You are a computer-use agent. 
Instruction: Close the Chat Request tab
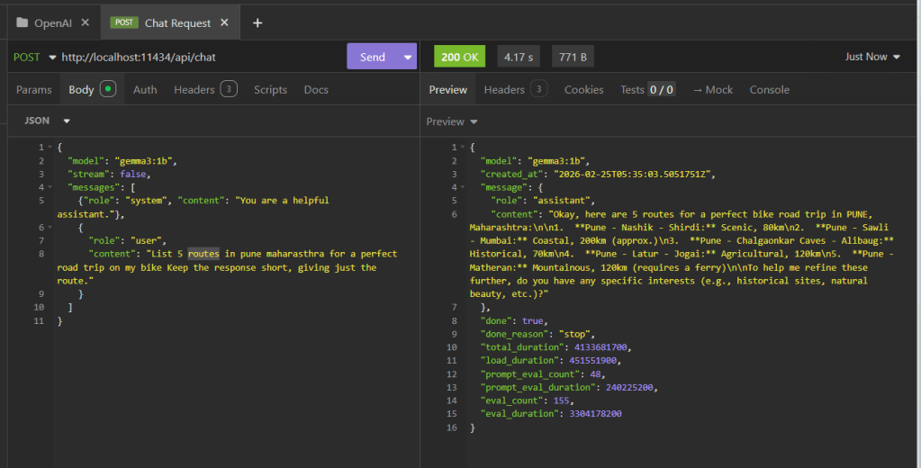click(224, 22)
